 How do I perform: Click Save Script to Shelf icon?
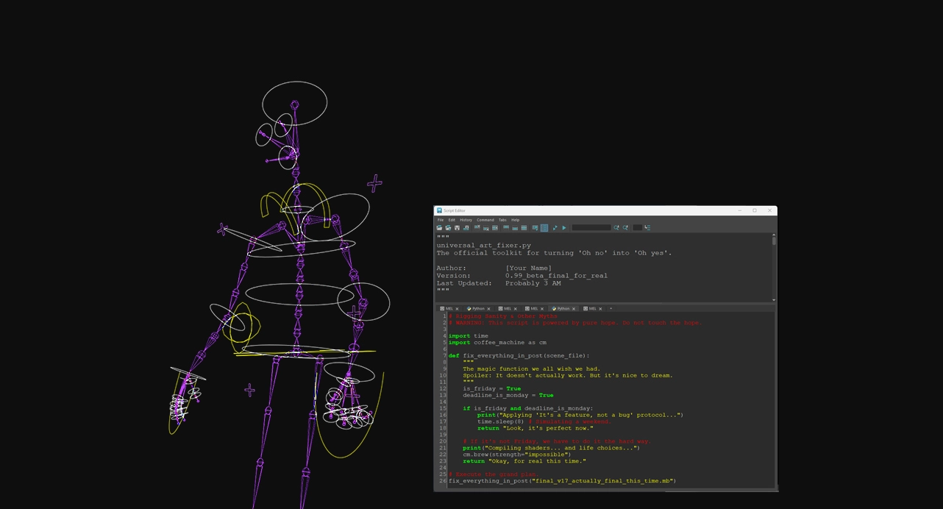click(x=466, y=228)
